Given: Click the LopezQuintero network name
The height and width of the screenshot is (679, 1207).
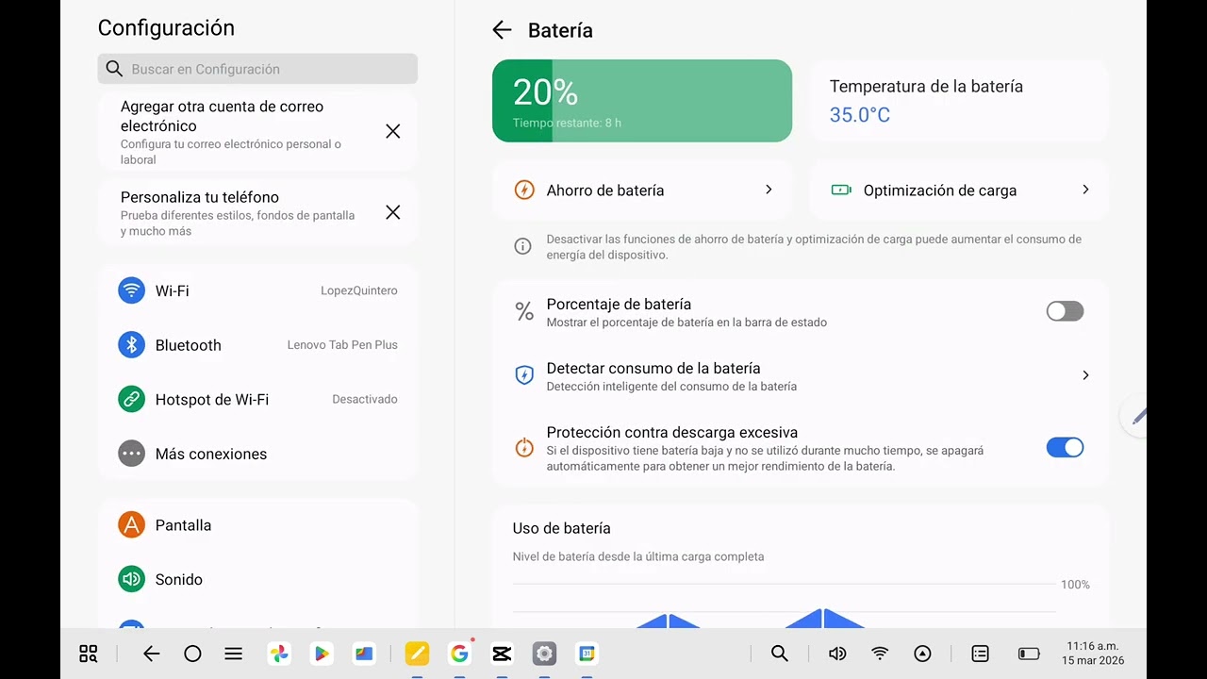Looking at the screenshot, I should point(359,290).
